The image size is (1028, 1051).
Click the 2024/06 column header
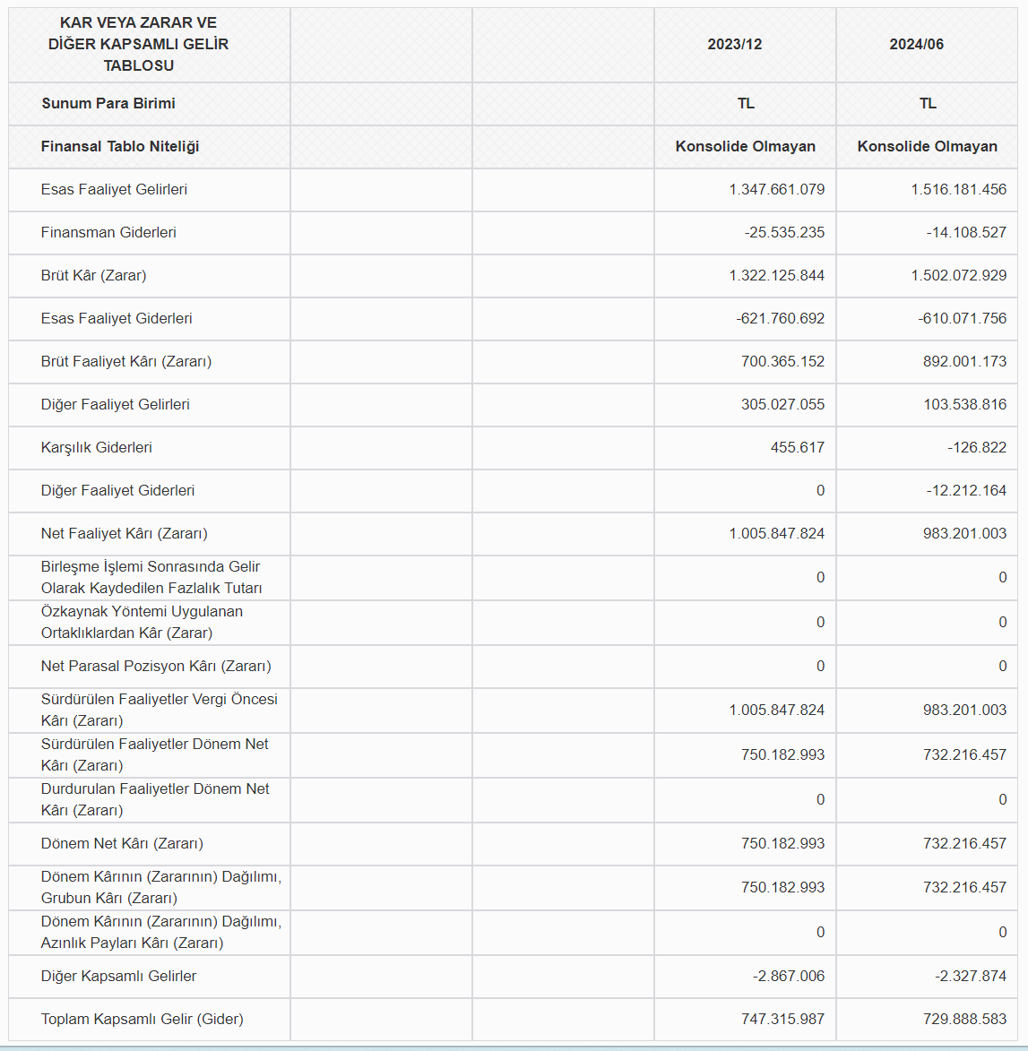click(x=916, y=45)
